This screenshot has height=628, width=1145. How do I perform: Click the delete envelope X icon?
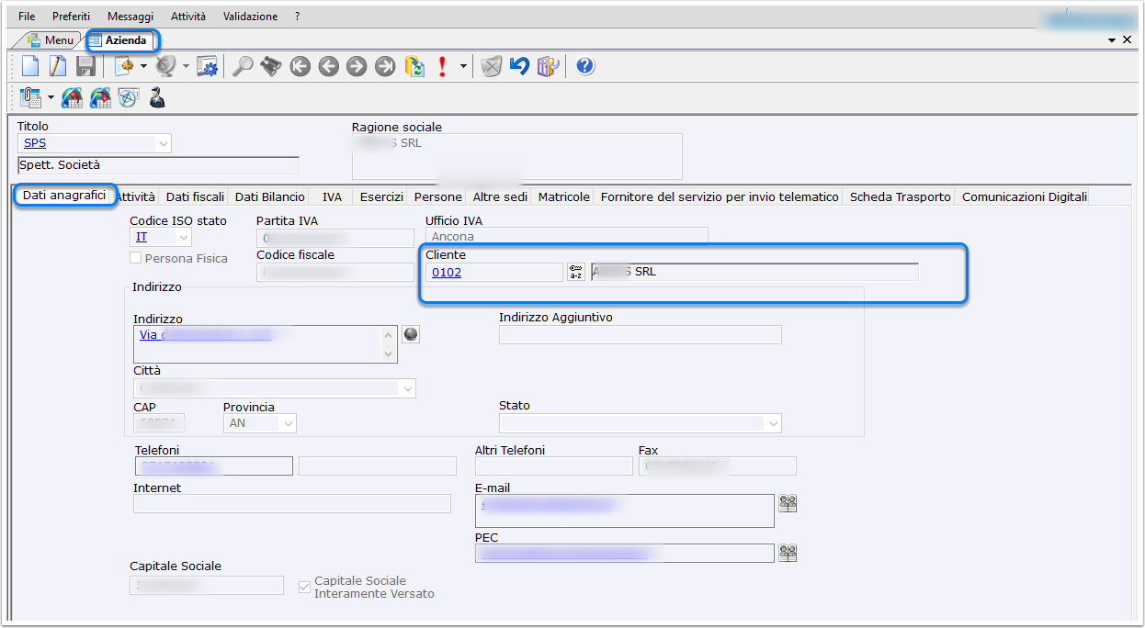click(492, 66)
